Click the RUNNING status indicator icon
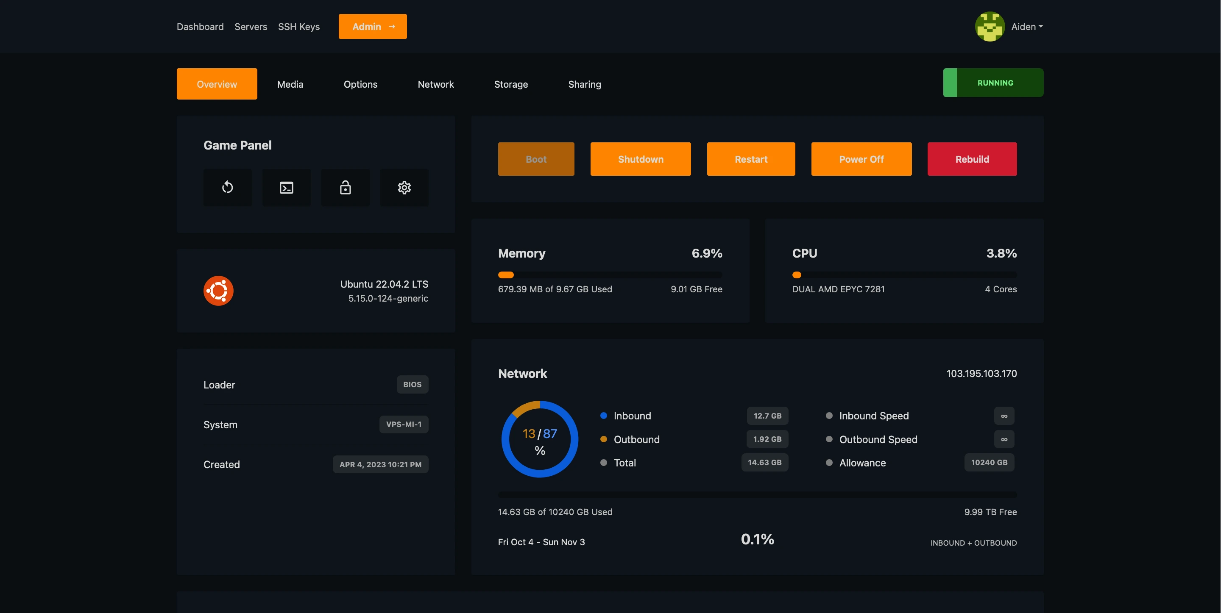The width and height of the screenshot is (1221, 613). click(949, 82)
